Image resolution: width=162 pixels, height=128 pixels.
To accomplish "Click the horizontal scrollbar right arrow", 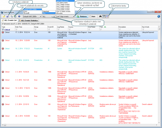I will pos(157,125).
